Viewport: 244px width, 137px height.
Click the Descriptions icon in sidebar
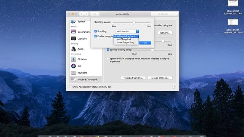click(x=74, y=32)
